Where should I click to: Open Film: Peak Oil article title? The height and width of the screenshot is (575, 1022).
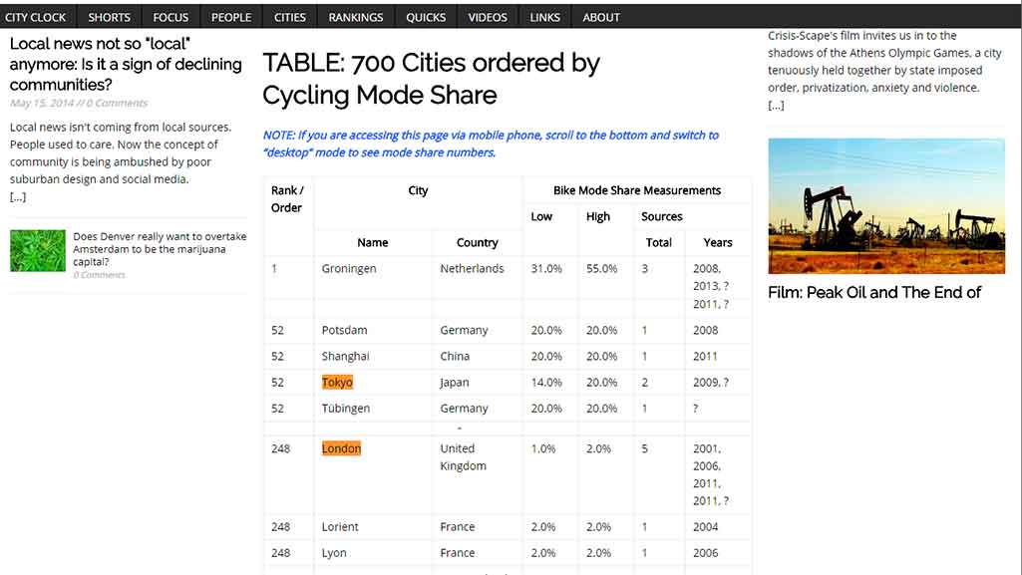pyautogui.click(x=874, y=292)
